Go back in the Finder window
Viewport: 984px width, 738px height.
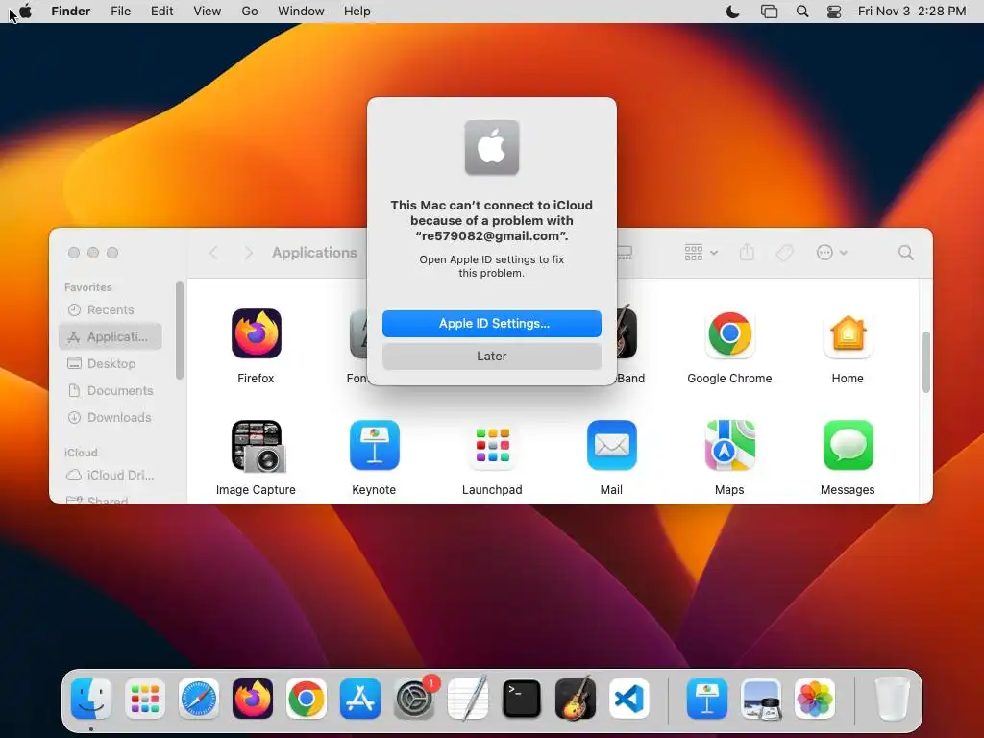click(214, 253)
